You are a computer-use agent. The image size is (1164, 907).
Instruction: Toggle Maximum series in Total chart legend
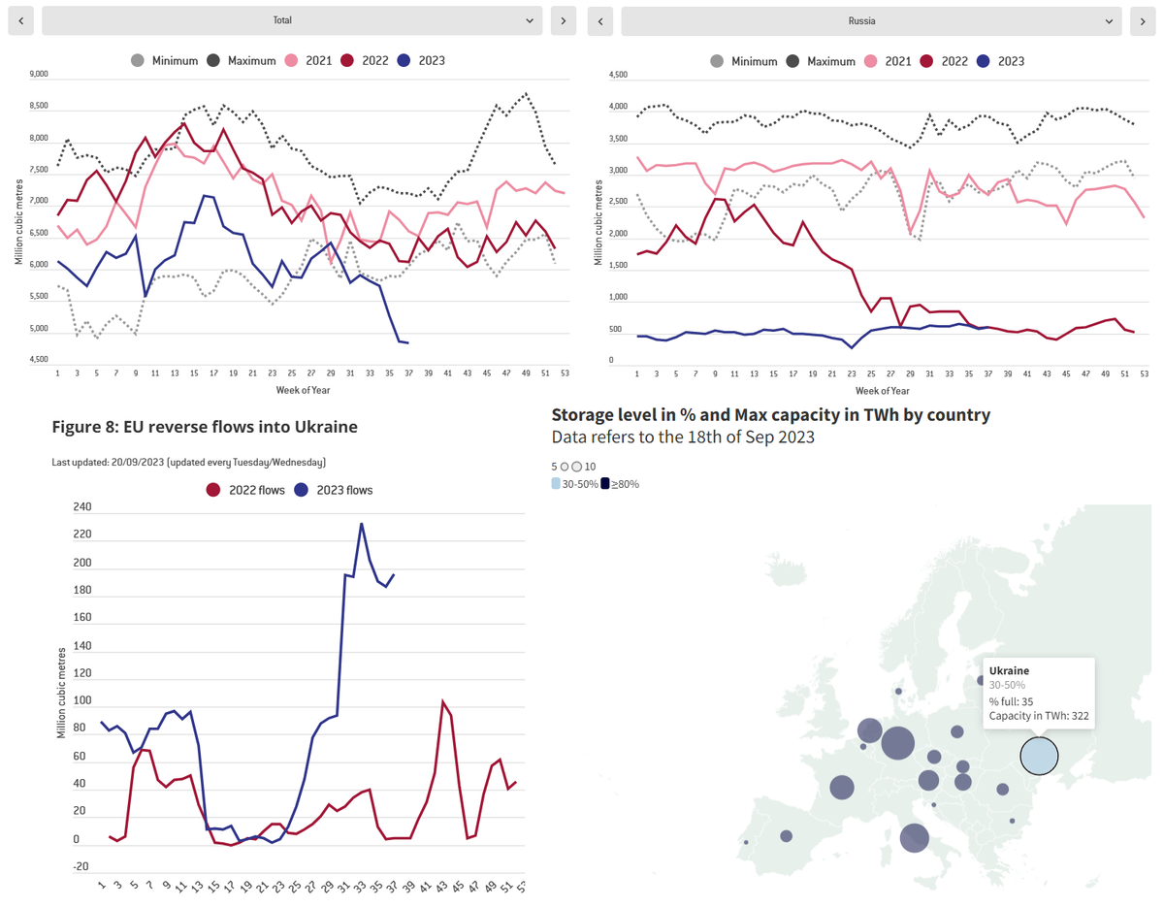pos(241,61)
